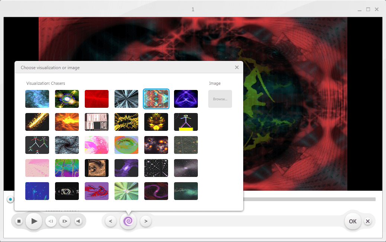Click the purple spiral visualization icon
This screenshot has width=386, height=242.
128,222
